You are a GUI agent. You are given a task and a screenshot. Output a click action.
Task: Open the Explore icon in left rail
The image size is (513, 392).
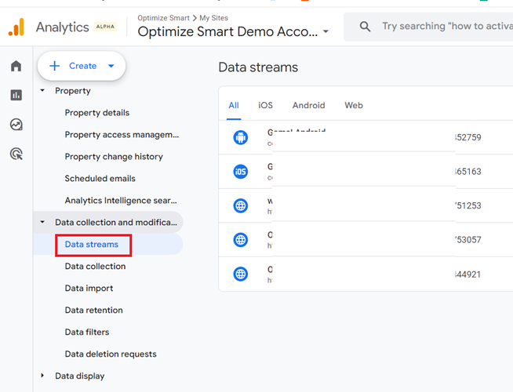(16, 125)
